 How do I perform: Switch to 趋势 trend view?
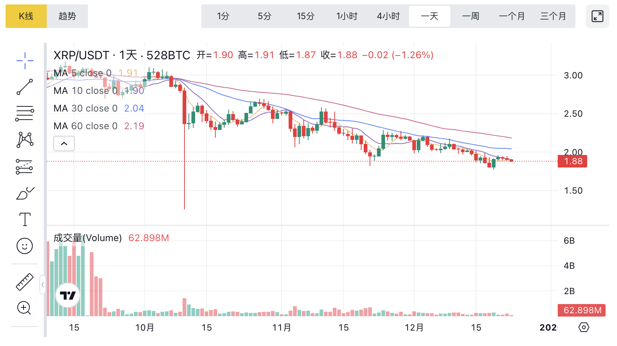click(x=67, y=16)
